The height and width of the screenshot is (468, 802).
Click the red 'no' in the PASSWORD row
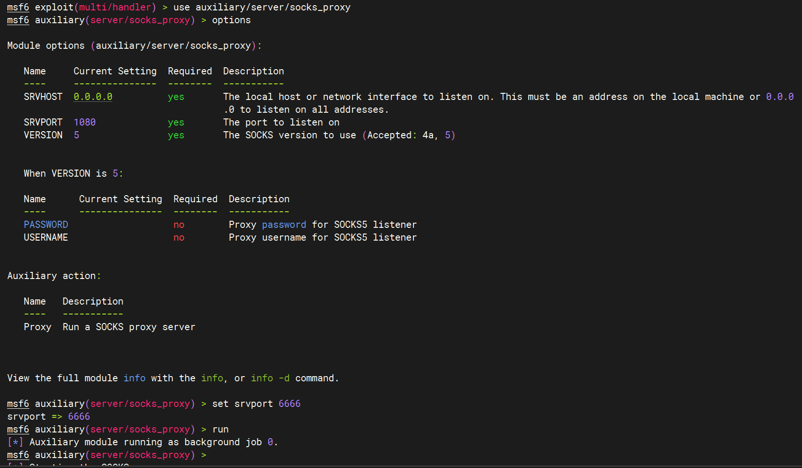(x=179, y=225)
